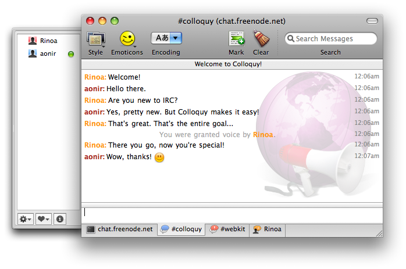The width and height of the screenshot is (406, 269).
Task: Click the message 'Hello there.'
Action: coord(126,89)
